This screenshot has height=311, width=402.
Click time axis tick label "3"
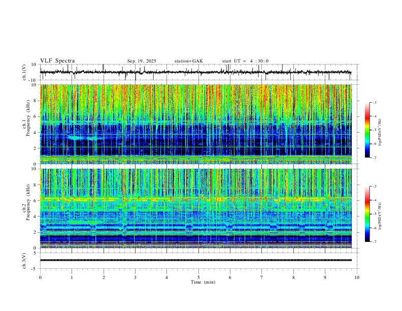click(x=135, y=277)
